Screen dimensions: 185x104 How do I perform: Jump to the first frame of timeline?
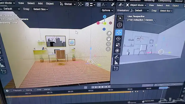pos(93,87)
